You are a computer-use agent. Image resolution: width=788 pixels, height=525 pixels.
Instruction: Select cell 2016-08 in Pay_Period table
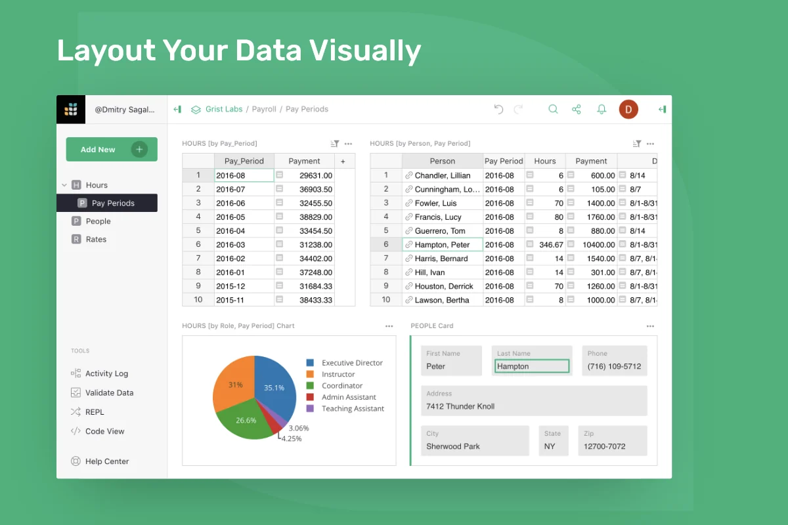[244, 175]
